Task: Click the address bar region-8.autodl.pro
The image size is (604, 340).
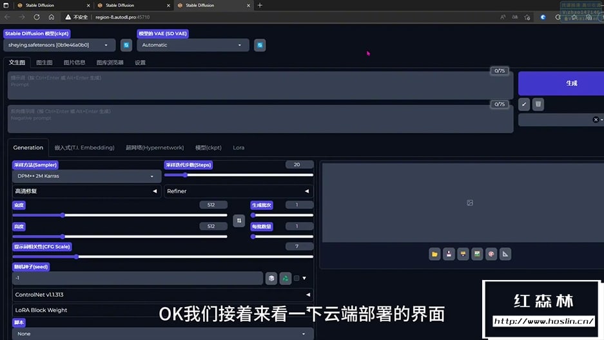Action: click(x=122, y=17)
